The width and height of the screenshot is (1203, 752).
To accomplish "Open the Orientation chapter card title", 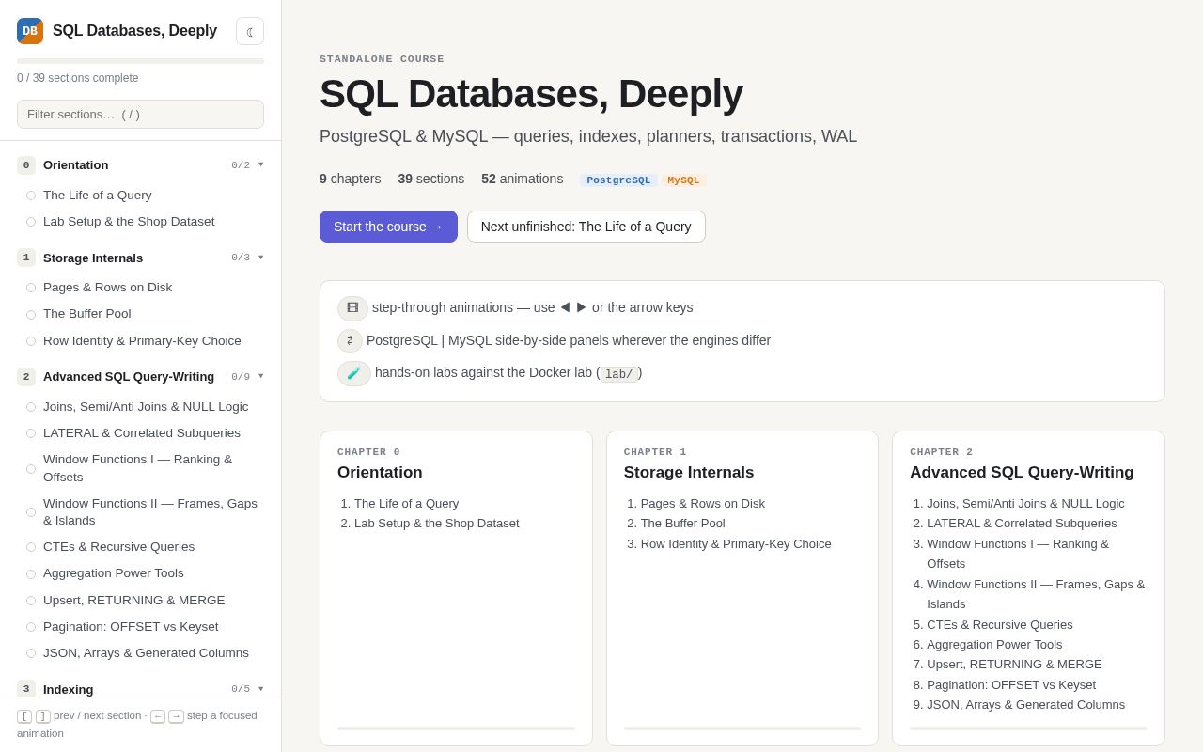I will point(380,473).
